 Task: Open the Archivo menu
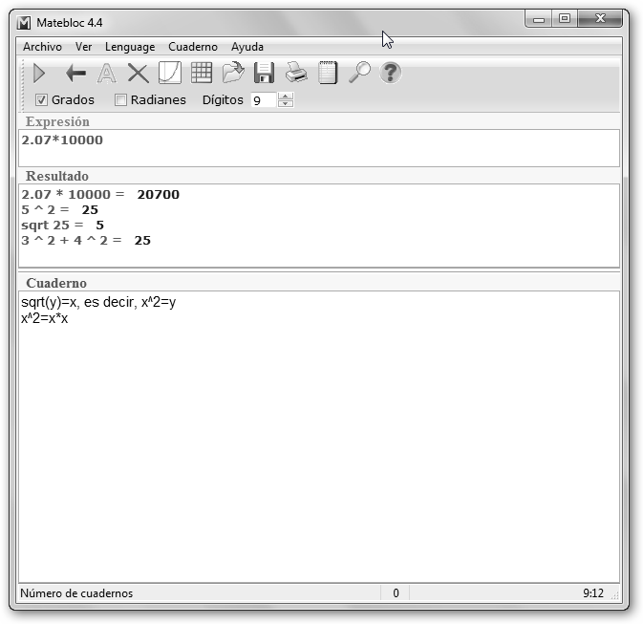point(42,47)
